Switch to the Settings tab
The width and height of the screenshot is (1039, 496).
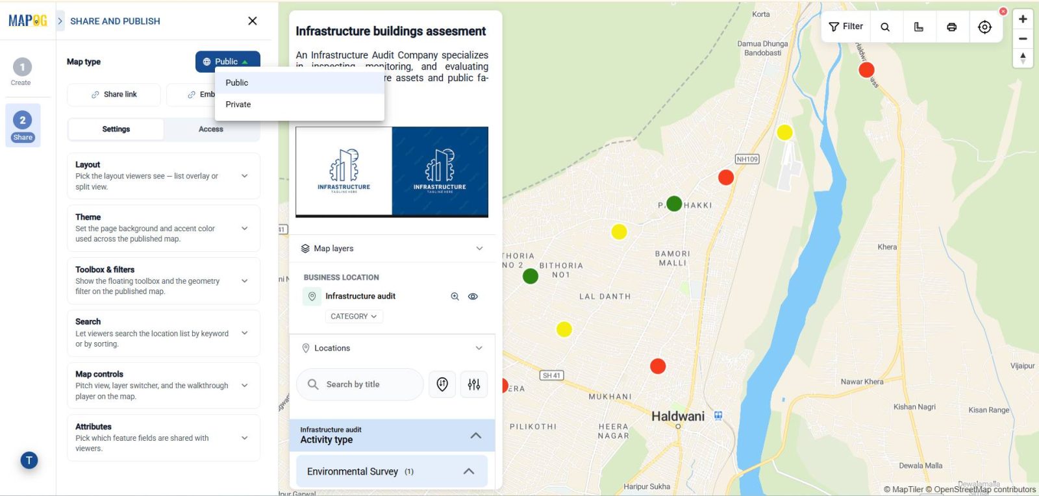pos(116,129)
